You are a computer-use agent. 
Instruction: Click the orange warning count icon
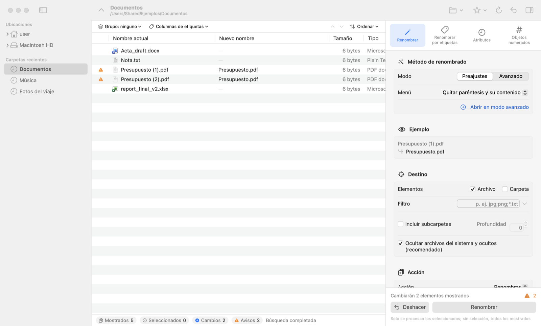pos(527,296)
